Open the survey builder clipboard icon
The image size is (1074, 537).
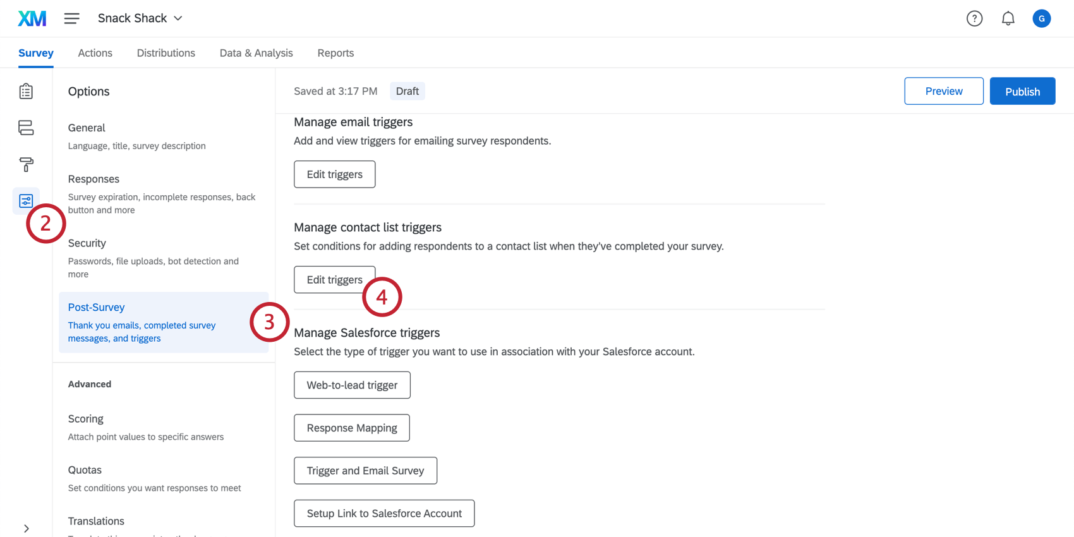coord(26,90)
